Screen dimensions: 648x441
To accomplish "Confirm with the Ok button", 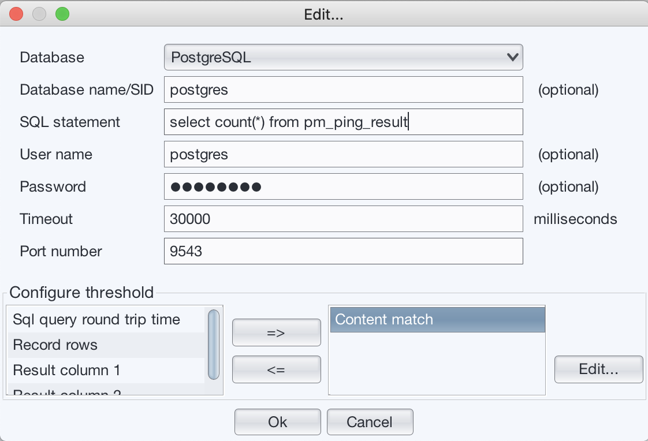I will 277,422.
